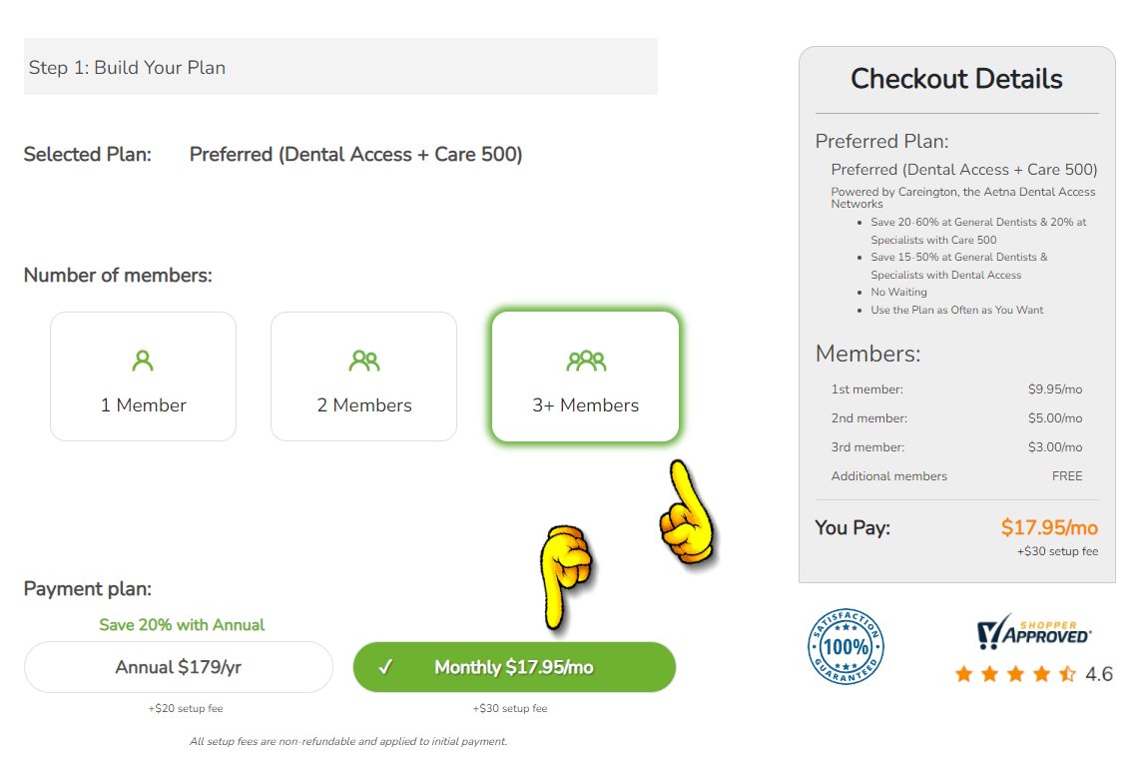
Task: Click the three-person icon for 3+ Members
Action: point(586,361)
